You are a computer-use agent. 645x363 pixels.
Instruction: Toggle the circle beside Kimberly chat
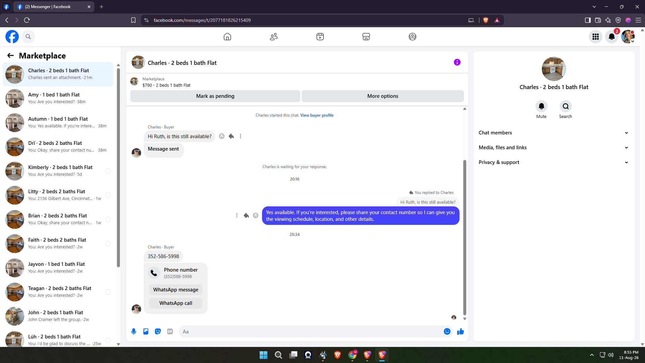pos(108,171)
